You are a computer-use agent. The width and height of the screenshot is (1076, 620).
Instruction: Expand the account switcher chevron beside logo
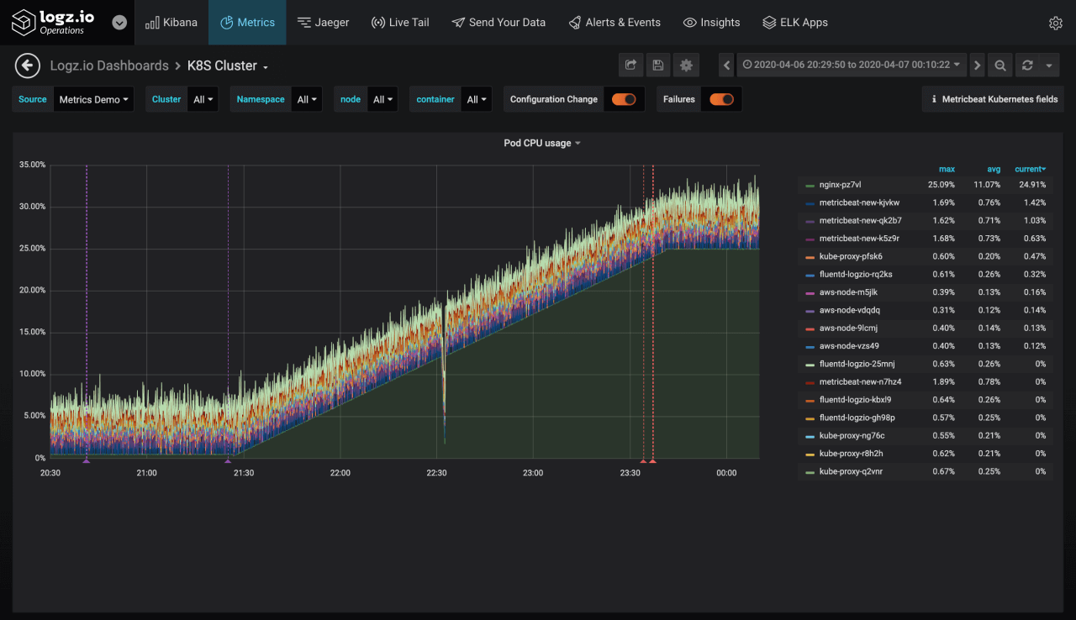tap(119, 23)
